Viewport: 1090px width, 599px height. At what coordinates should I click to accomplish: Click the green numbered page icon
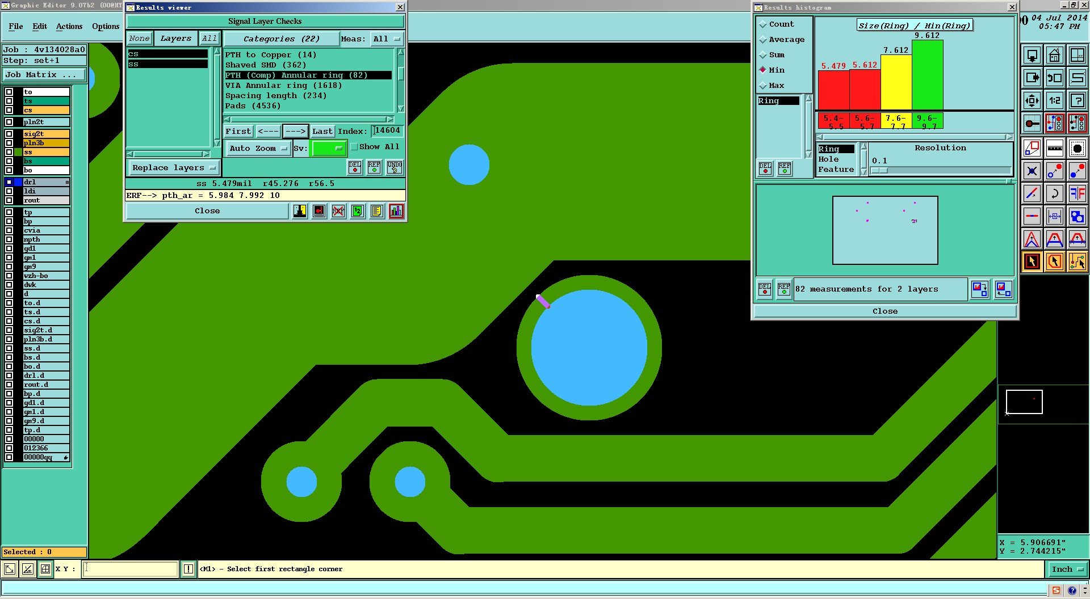(358, 211)
